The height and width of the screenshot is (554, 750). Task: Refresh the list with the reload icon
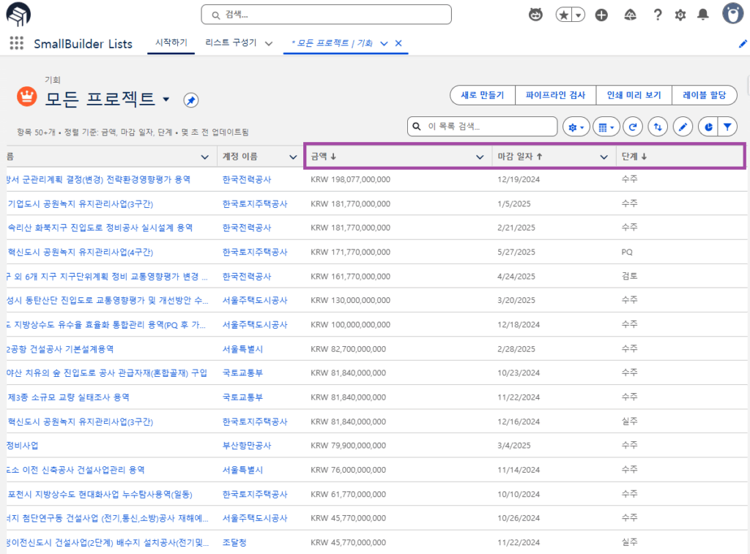pyautogui.click(x=633, y=127)
